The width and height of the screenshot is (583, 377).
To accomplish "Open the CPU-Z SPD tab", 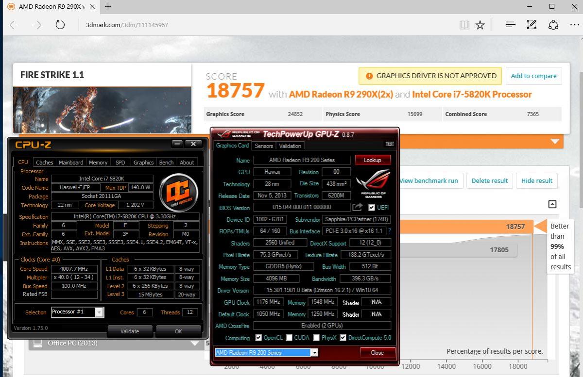I will [120, 163].
